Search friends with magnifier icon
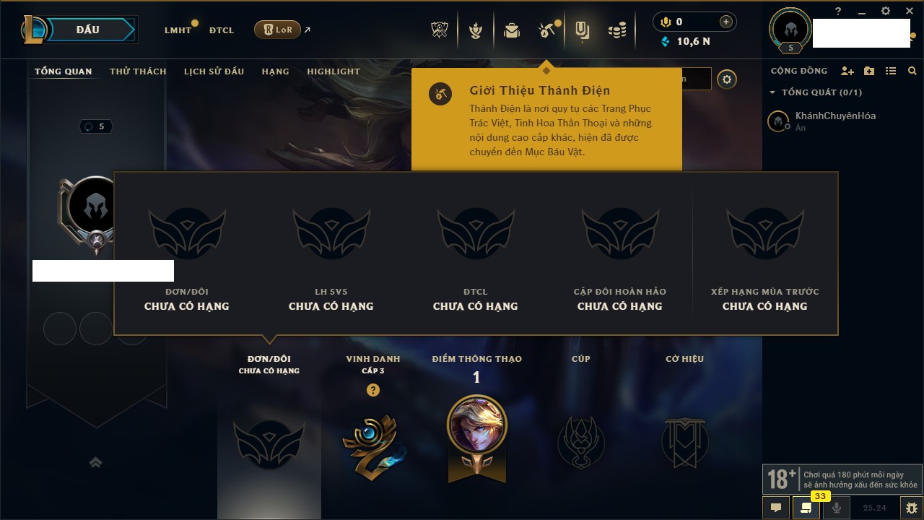This screenshot has height=520, width=924. [x=912, y=71]
